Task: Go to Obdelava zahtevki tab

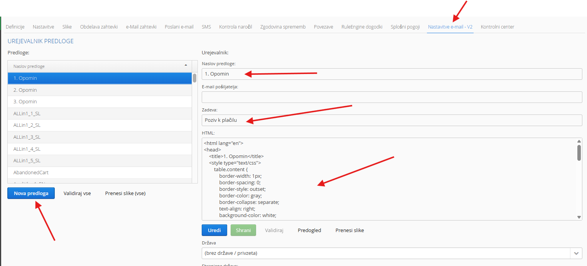Action: click(x=99, y=27)
